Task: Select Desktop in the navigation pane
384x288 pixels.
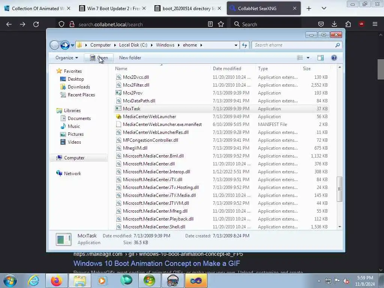Action: point(76,79)
